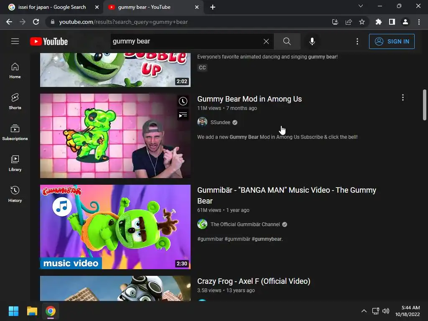This screenshot has width=428, height=321.
Task: Start voice search with the microphone
Action: pyautogui.click(x=312, y=41)
